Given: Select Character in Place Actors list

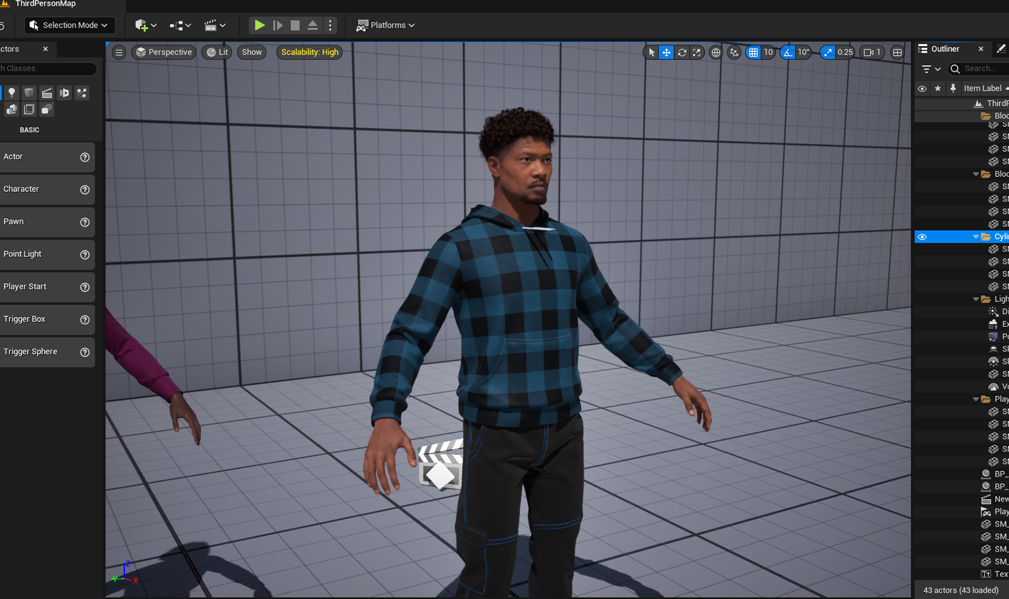Looking at the screenshot, I should [47, 189].
